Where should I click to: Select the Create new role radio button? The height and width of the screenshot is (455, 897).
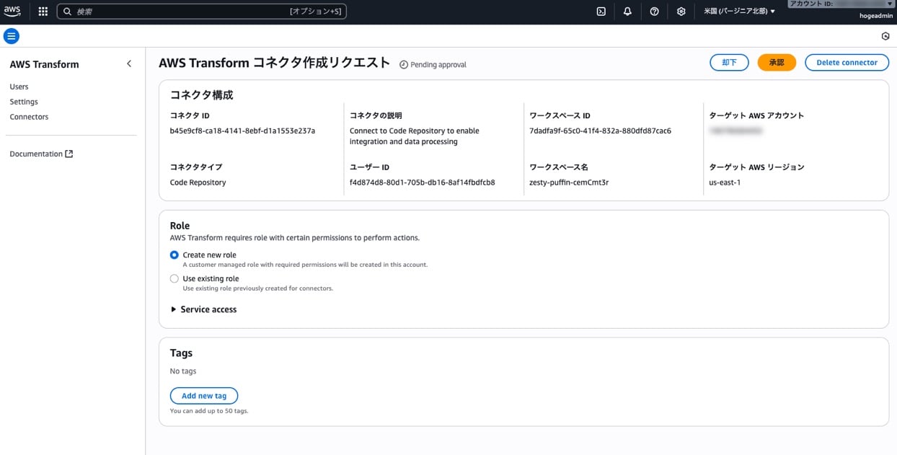(x=174, y=255)
